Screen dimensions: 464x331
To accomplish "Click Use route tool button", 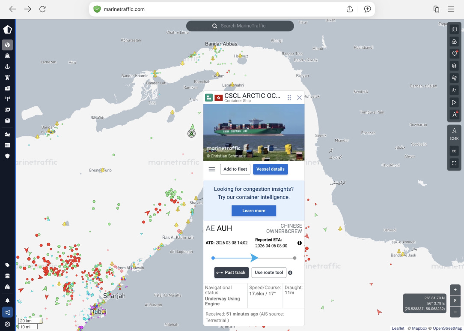I will (269, 273).
